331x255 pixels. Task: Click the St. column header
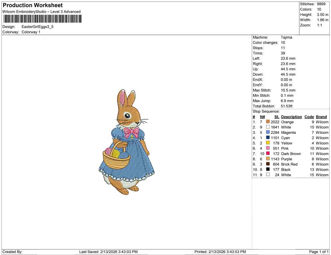pos(277,117)
